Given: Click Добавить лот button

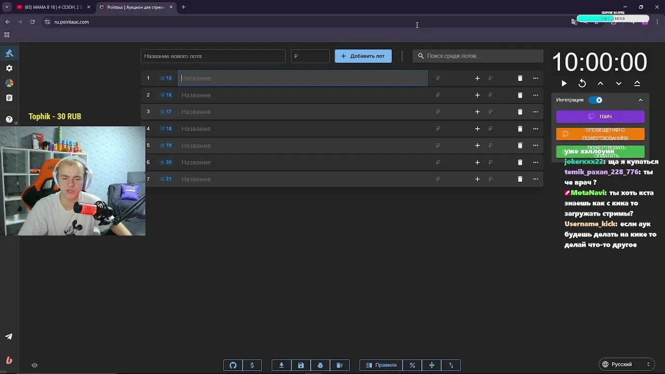Looking at the screenshot, I should [363, 56].
